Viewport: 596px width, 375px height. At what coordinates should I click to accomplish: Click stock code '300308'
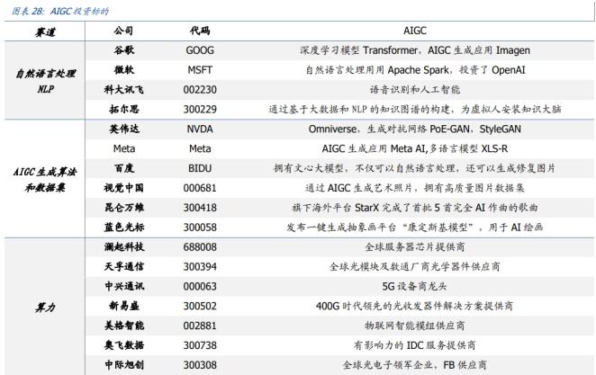click(x=200, y=365)
